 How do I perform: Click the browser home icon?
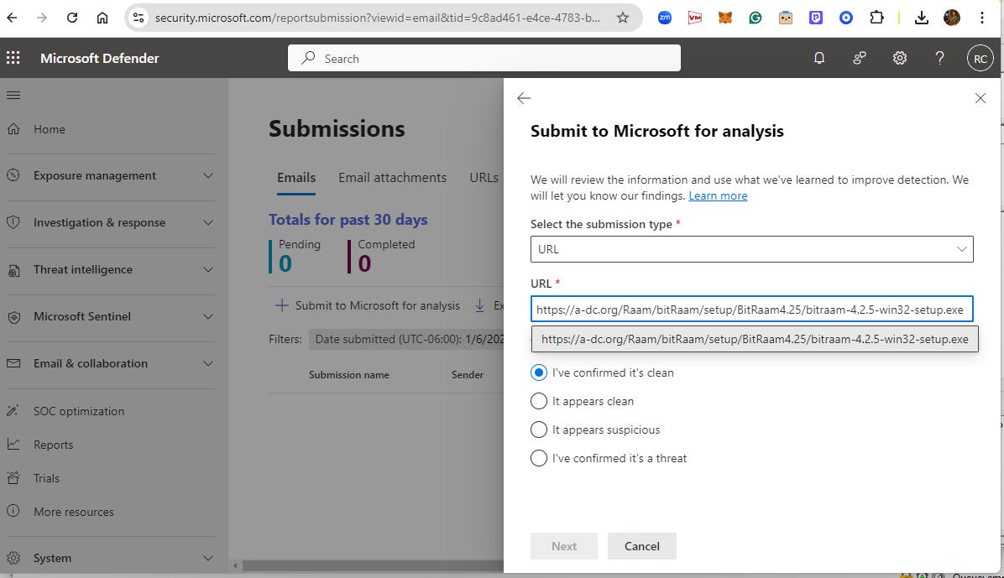click(102, 18)
